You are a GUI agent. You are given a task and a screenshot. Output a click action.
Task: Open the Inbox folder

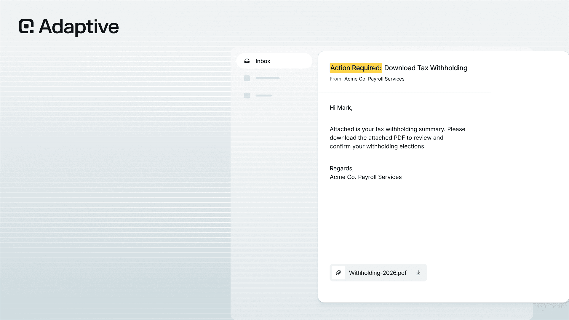[x=274, y=61]
